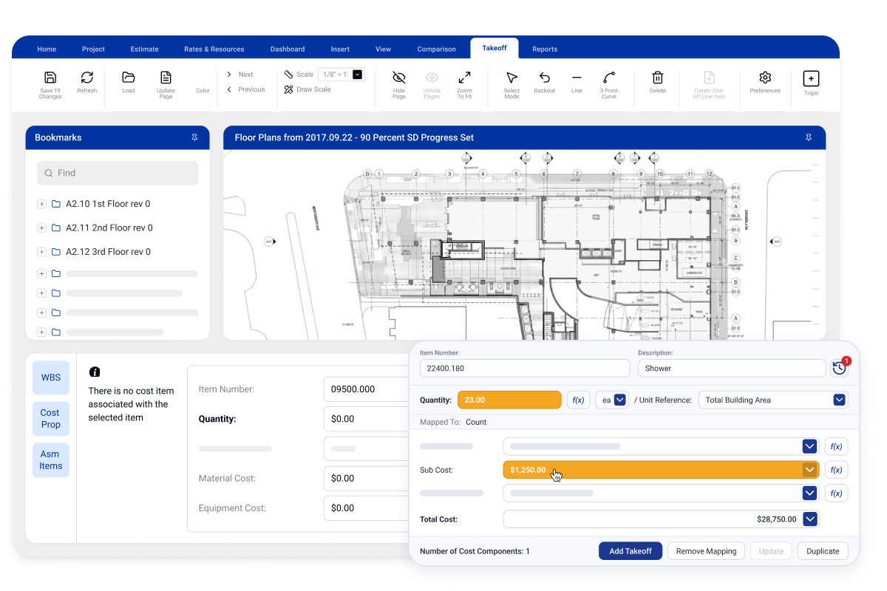Select the Line drawing tool

coord(577,78)
